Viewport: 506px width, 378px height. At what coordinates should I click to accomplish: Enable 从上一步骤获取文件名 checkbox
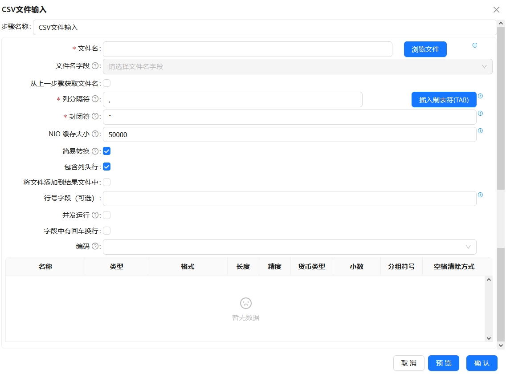tap(107, 83)
